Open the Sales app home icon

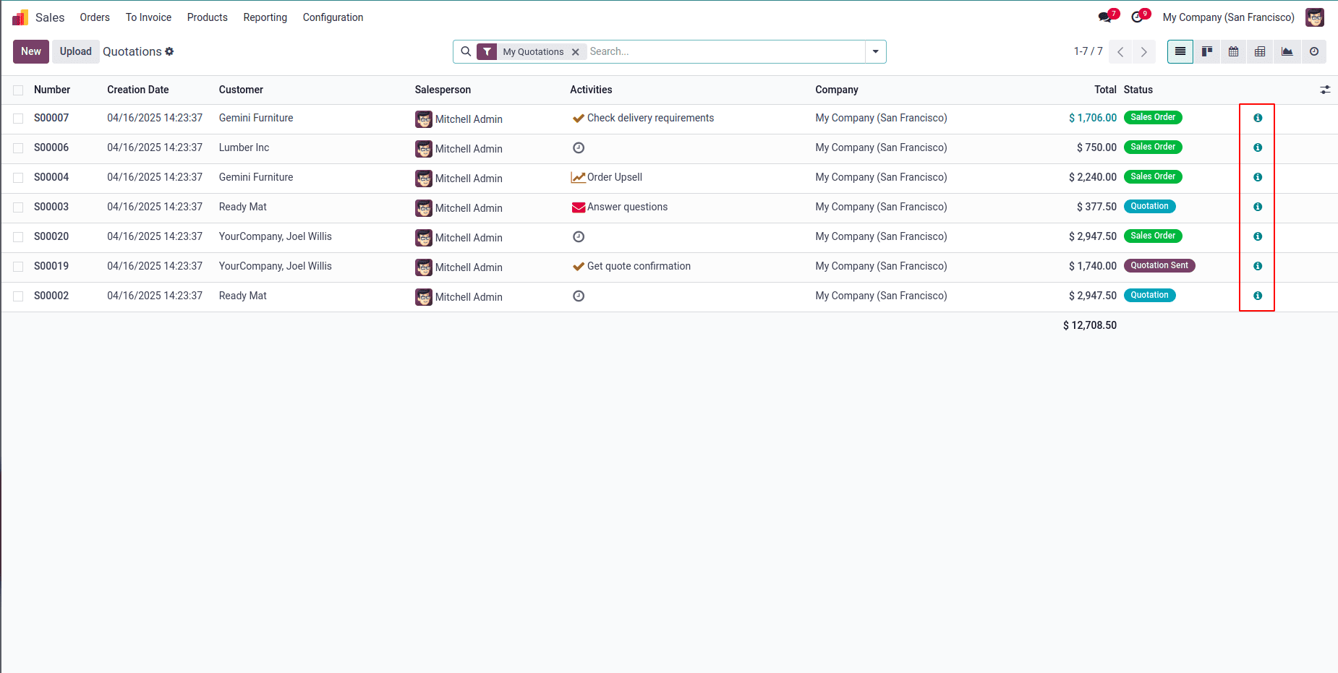point(20,17)
